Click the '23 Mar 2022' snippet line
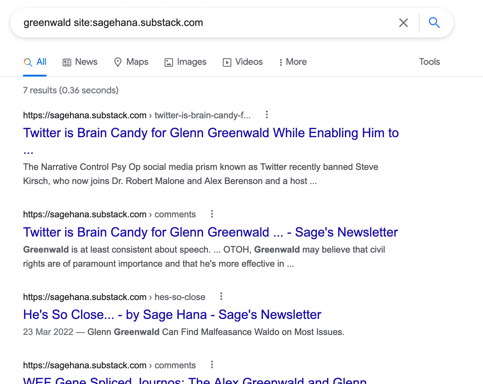483x384 pixels. click(x=184, y=332)
